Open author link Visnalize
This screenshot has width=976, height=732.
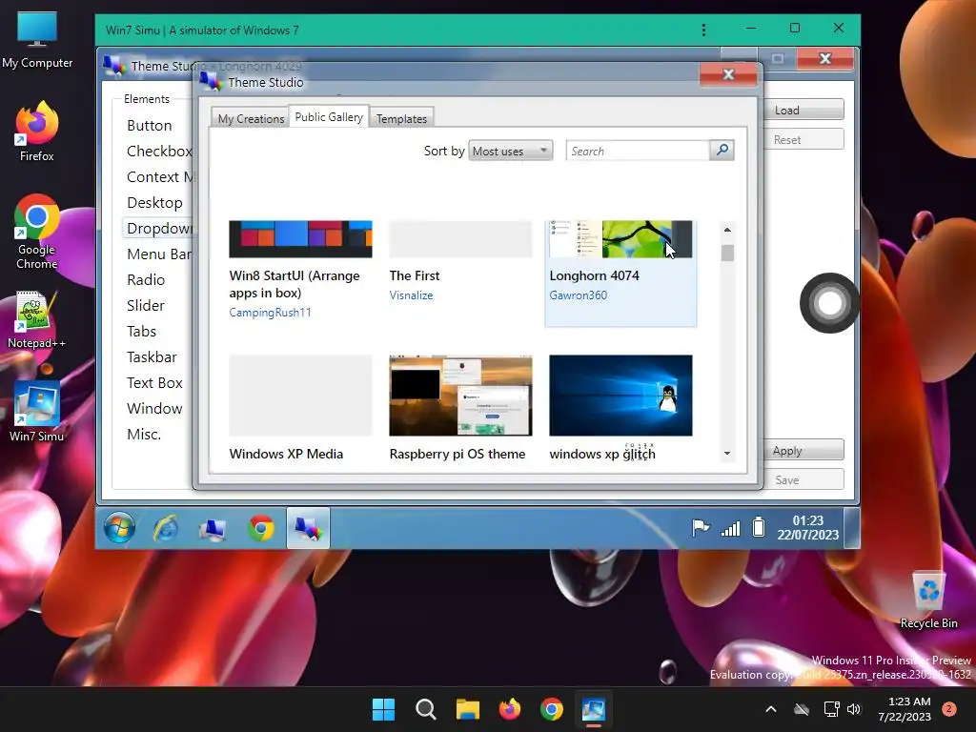(411, 295)
